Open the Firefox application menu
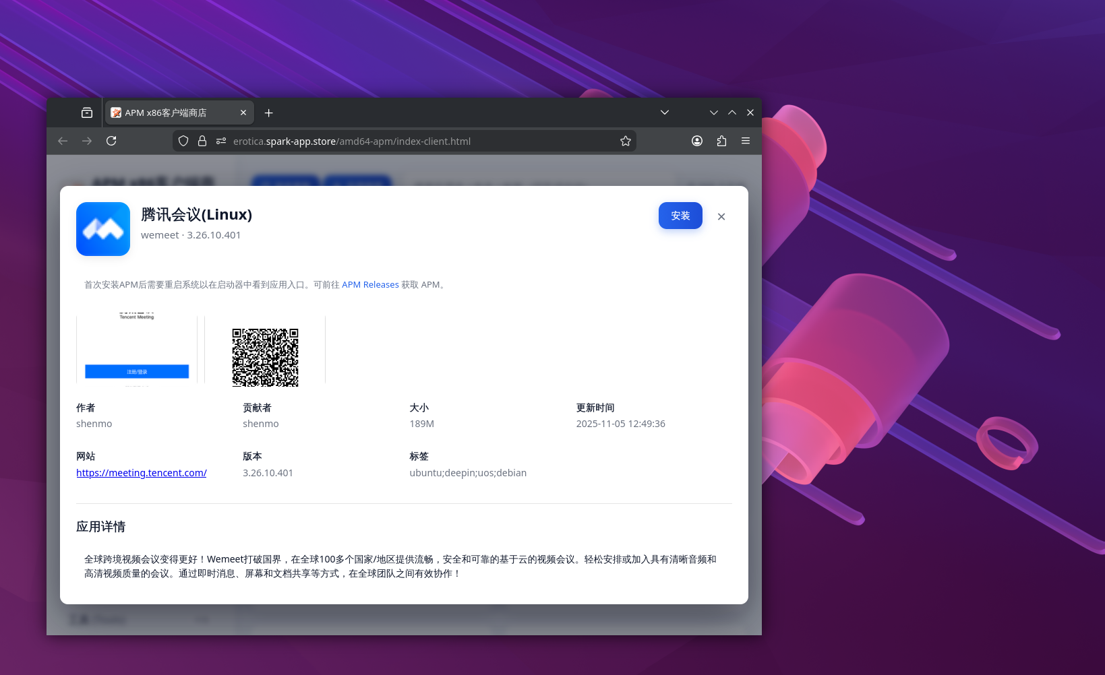 (746, 141)
